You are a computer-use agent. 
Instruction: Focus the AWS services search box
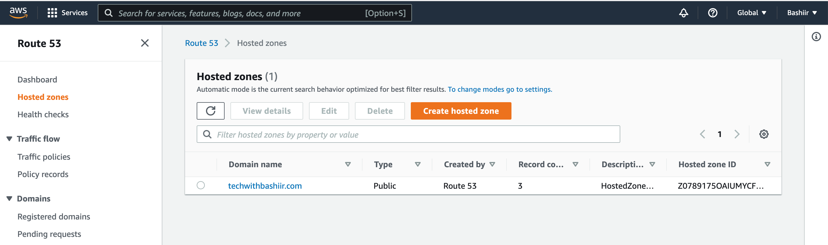pos(255,13)
